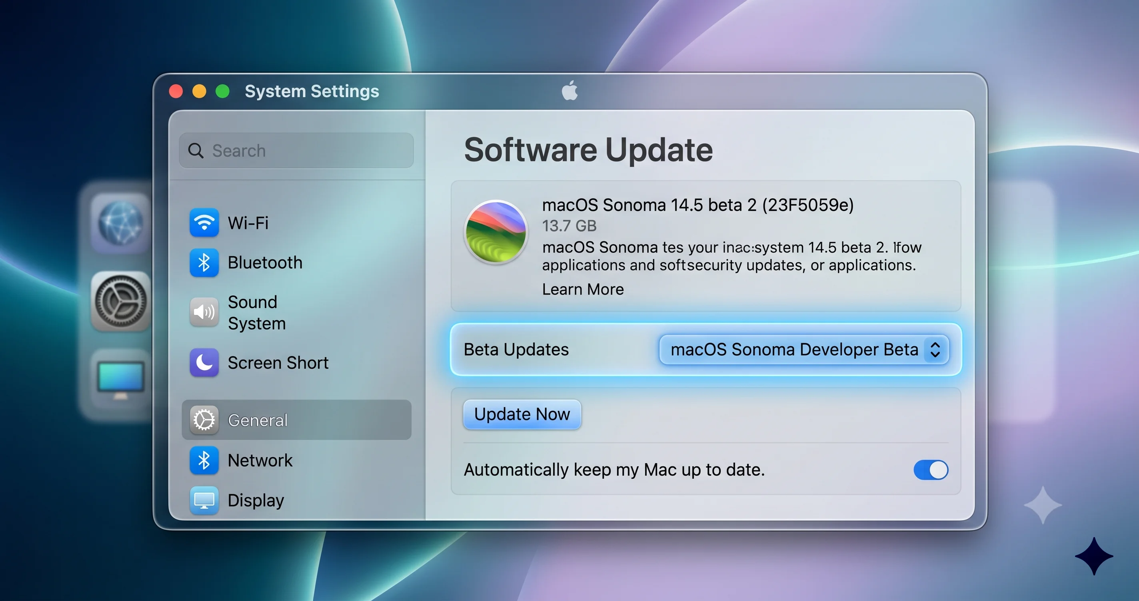
Task: Maximize window with green button
Action: pyautogui.click(x=222, y=91)
